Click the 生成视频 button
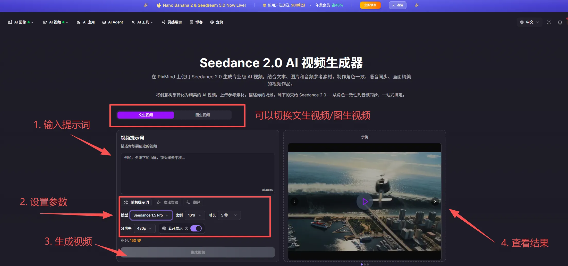 (x=198, y=252)
